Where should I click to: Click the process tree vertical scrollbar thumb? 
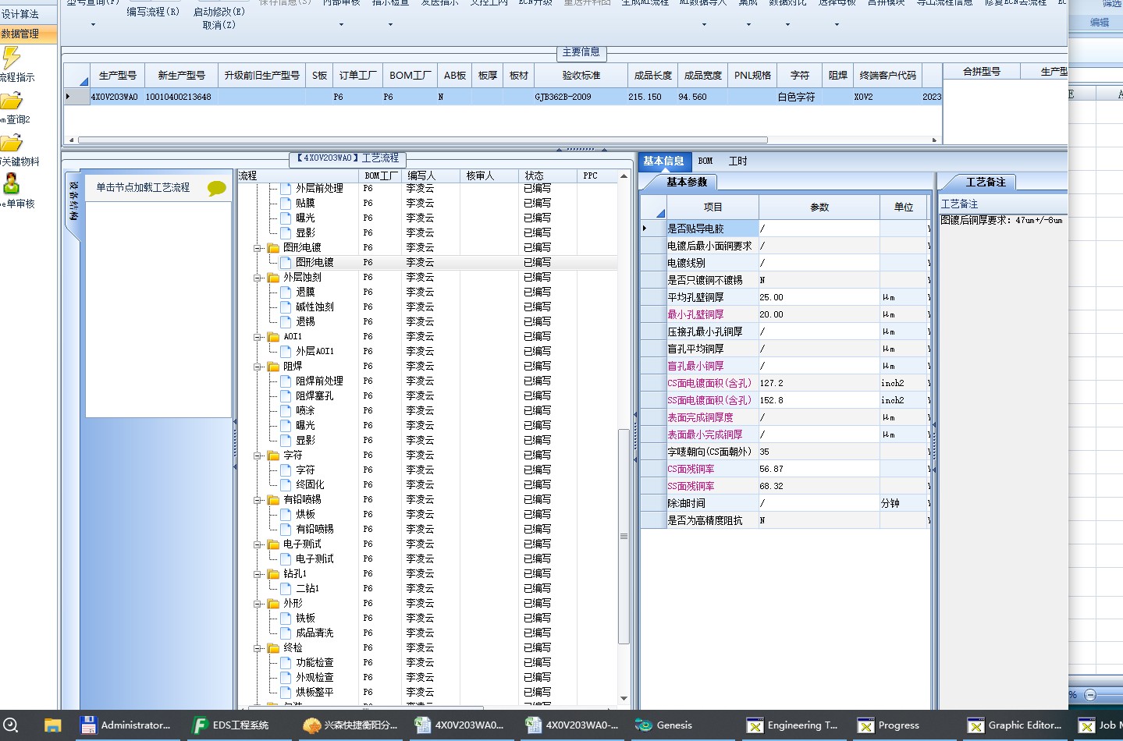tap(624, 537)
